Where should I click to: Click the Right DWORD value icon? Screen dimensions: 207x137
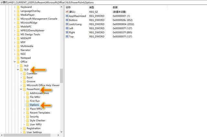pos(67,32)
